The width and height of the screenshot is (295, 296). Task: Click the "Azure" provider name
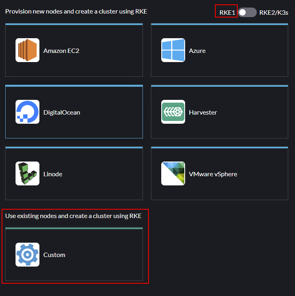(x=197, y=51)
